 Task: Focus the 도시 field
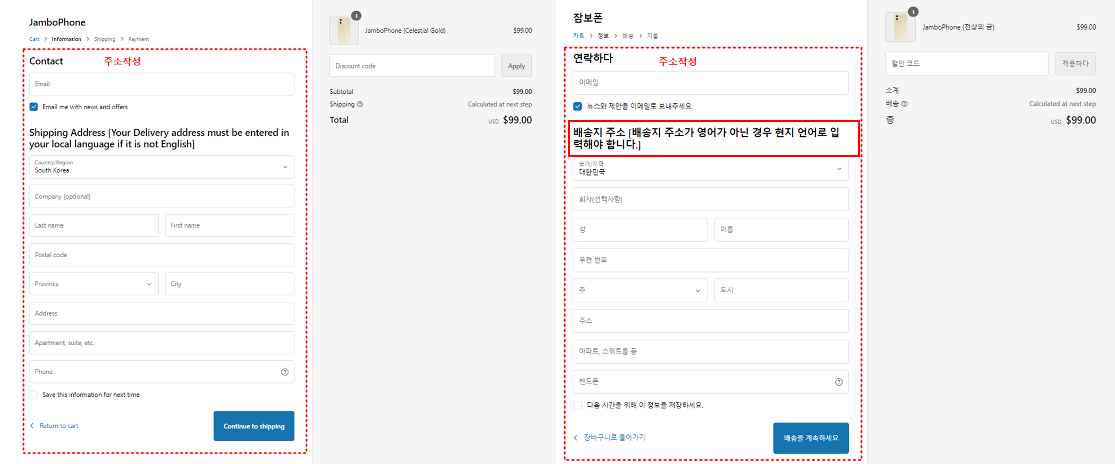pos(781,291)
